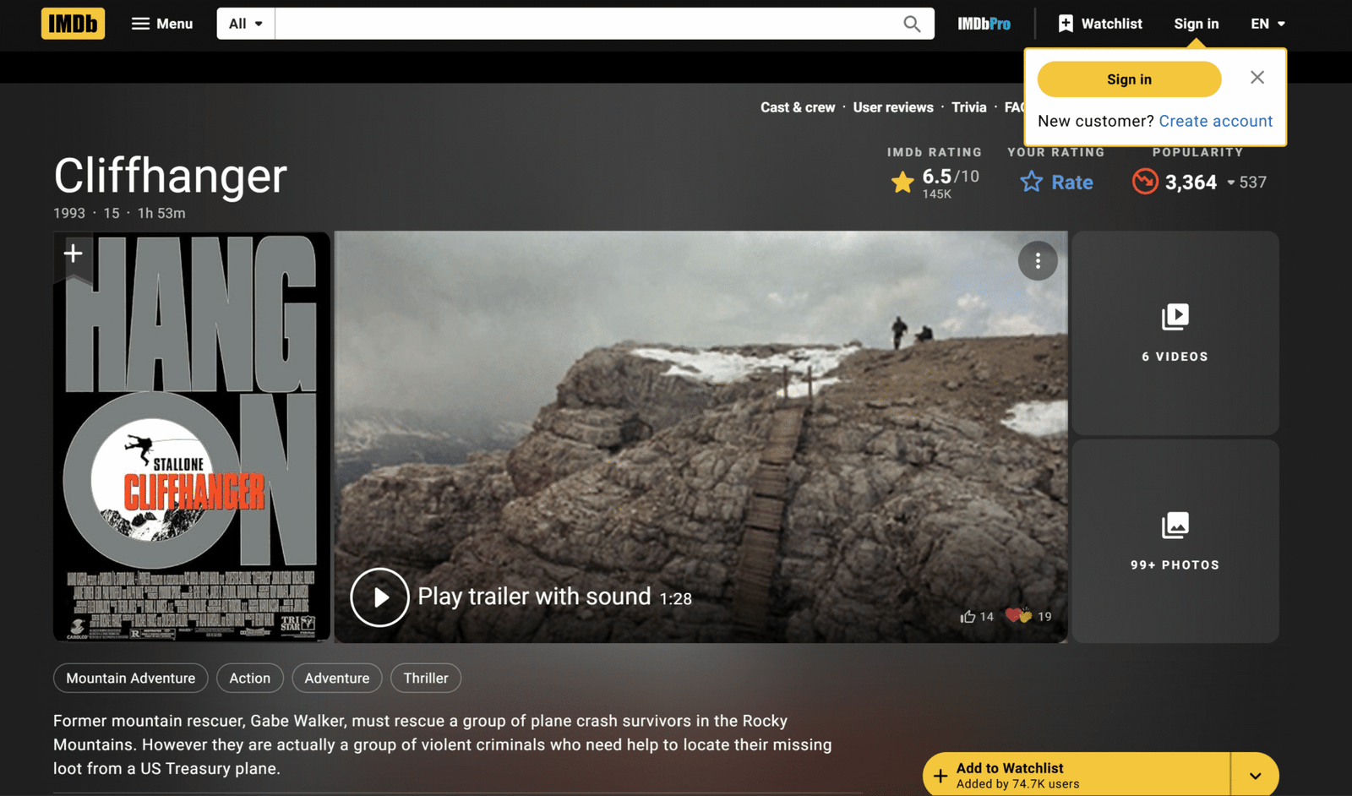
Task: Open Watchlist from the header
Action: coord(1100,24)
